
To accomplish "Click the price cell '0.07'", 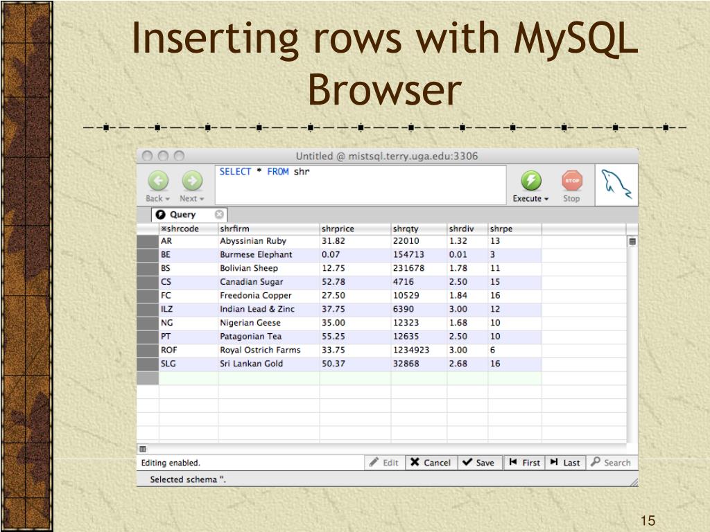I will pos(356,255).
